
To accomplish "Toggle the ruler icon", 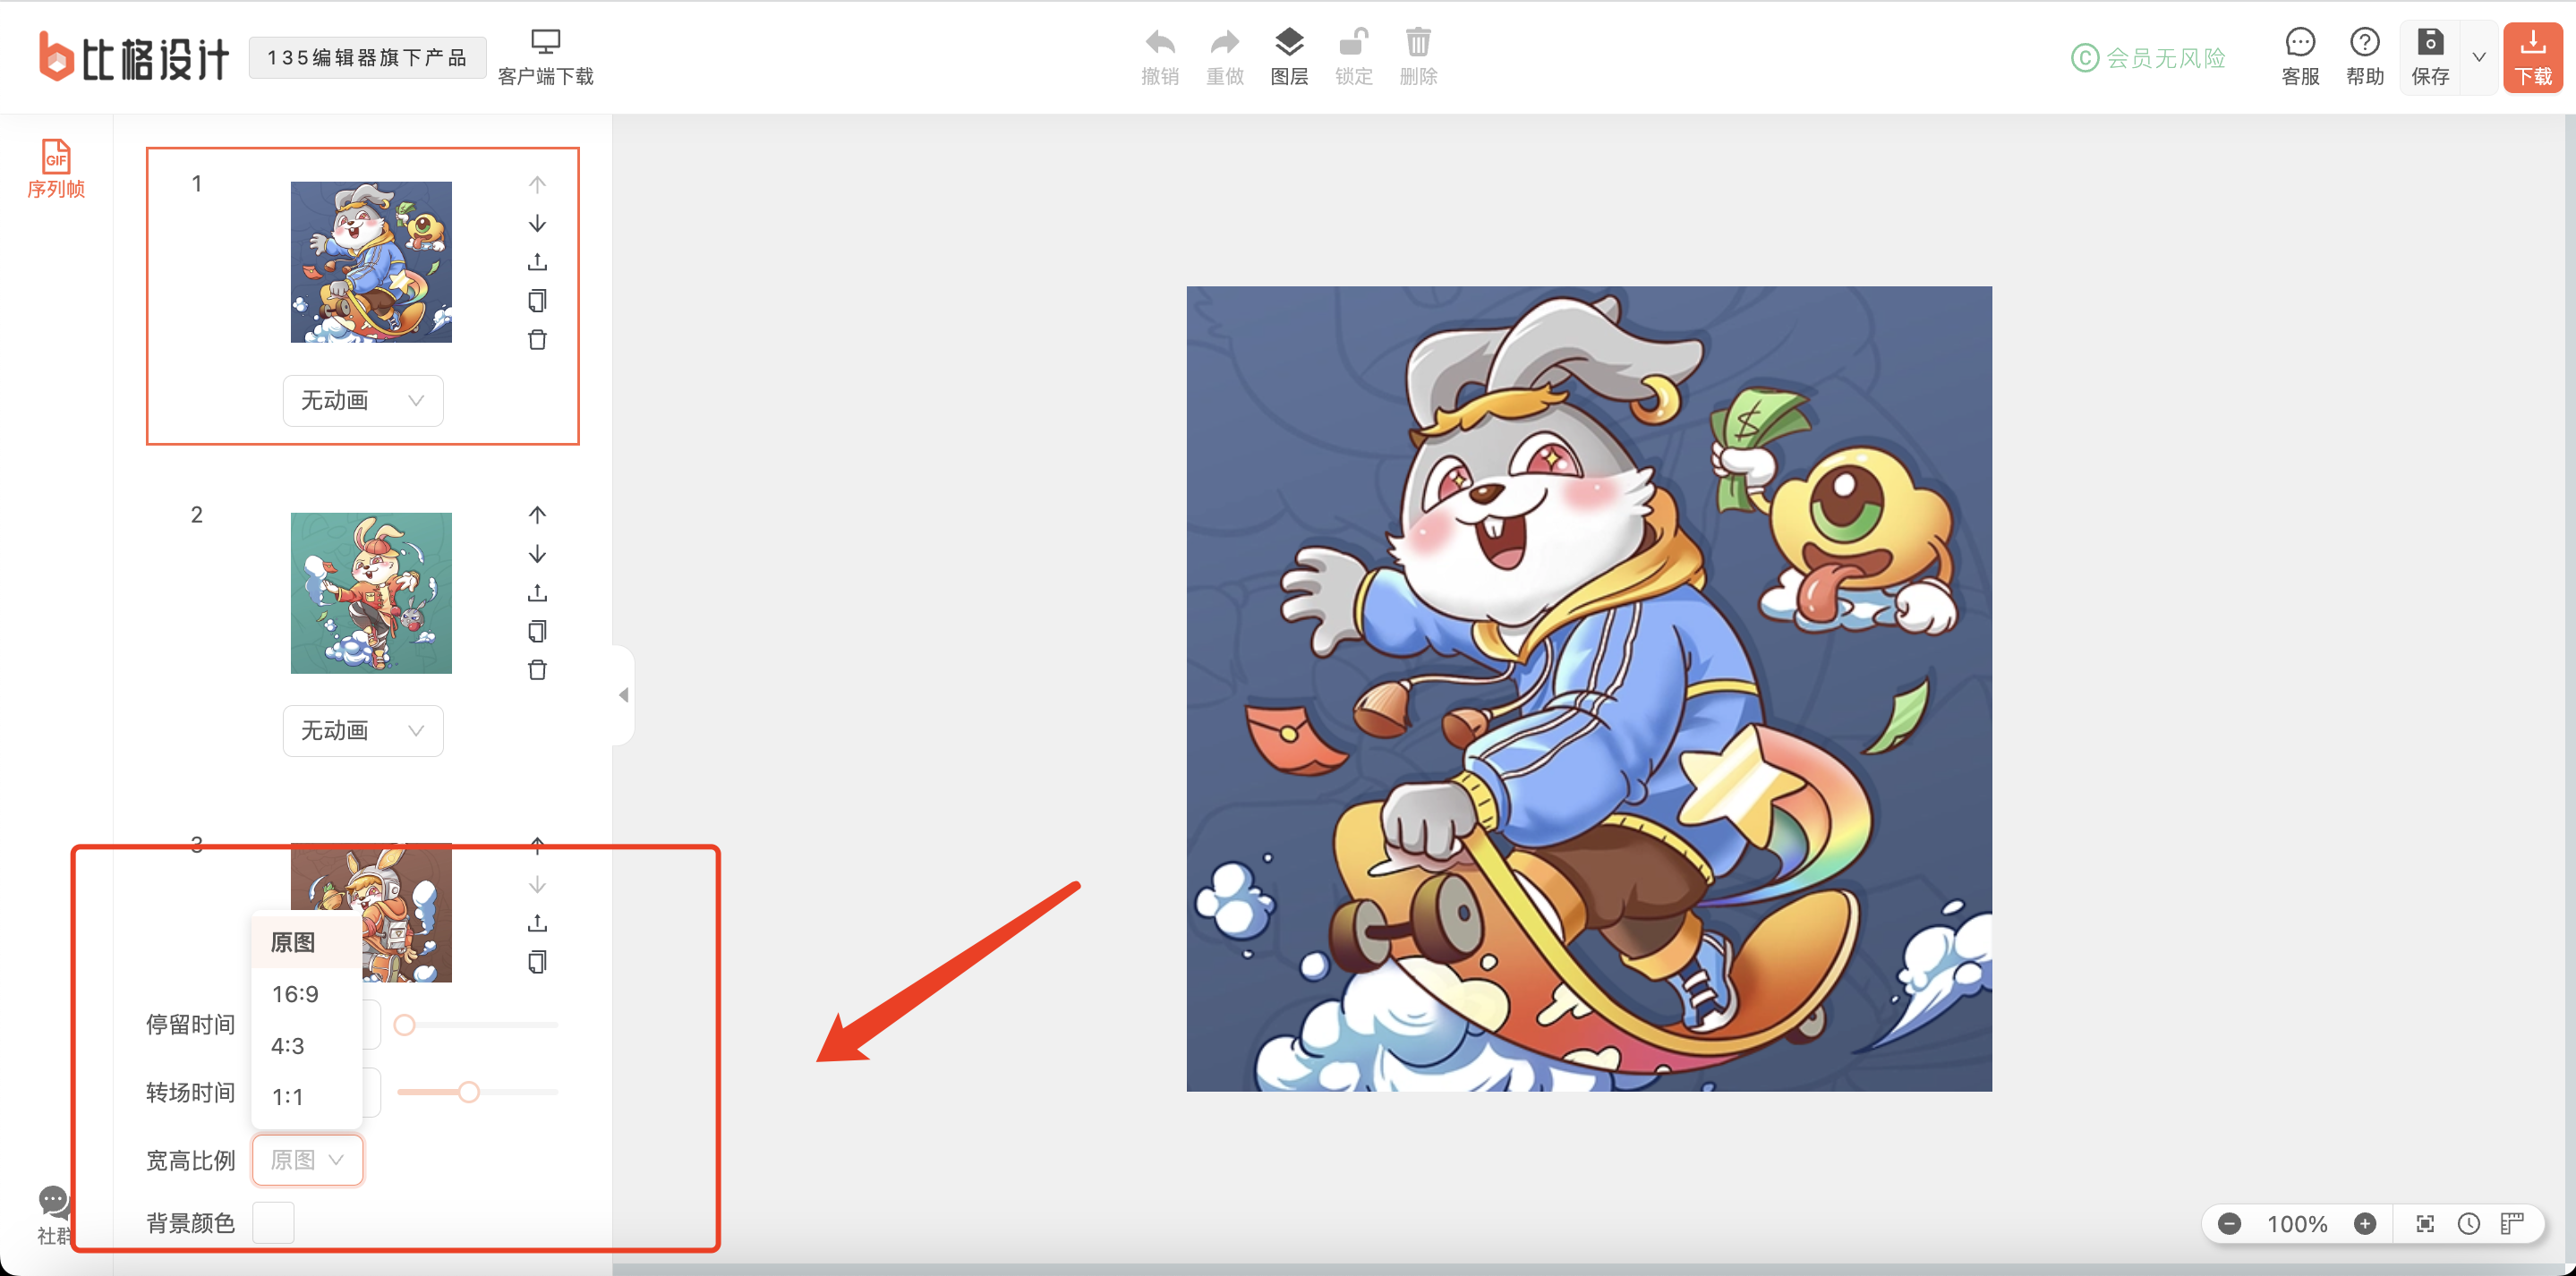I will 2512,1224.
